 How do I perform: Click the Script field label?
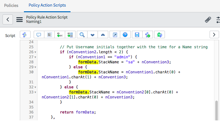coord(10,36)
